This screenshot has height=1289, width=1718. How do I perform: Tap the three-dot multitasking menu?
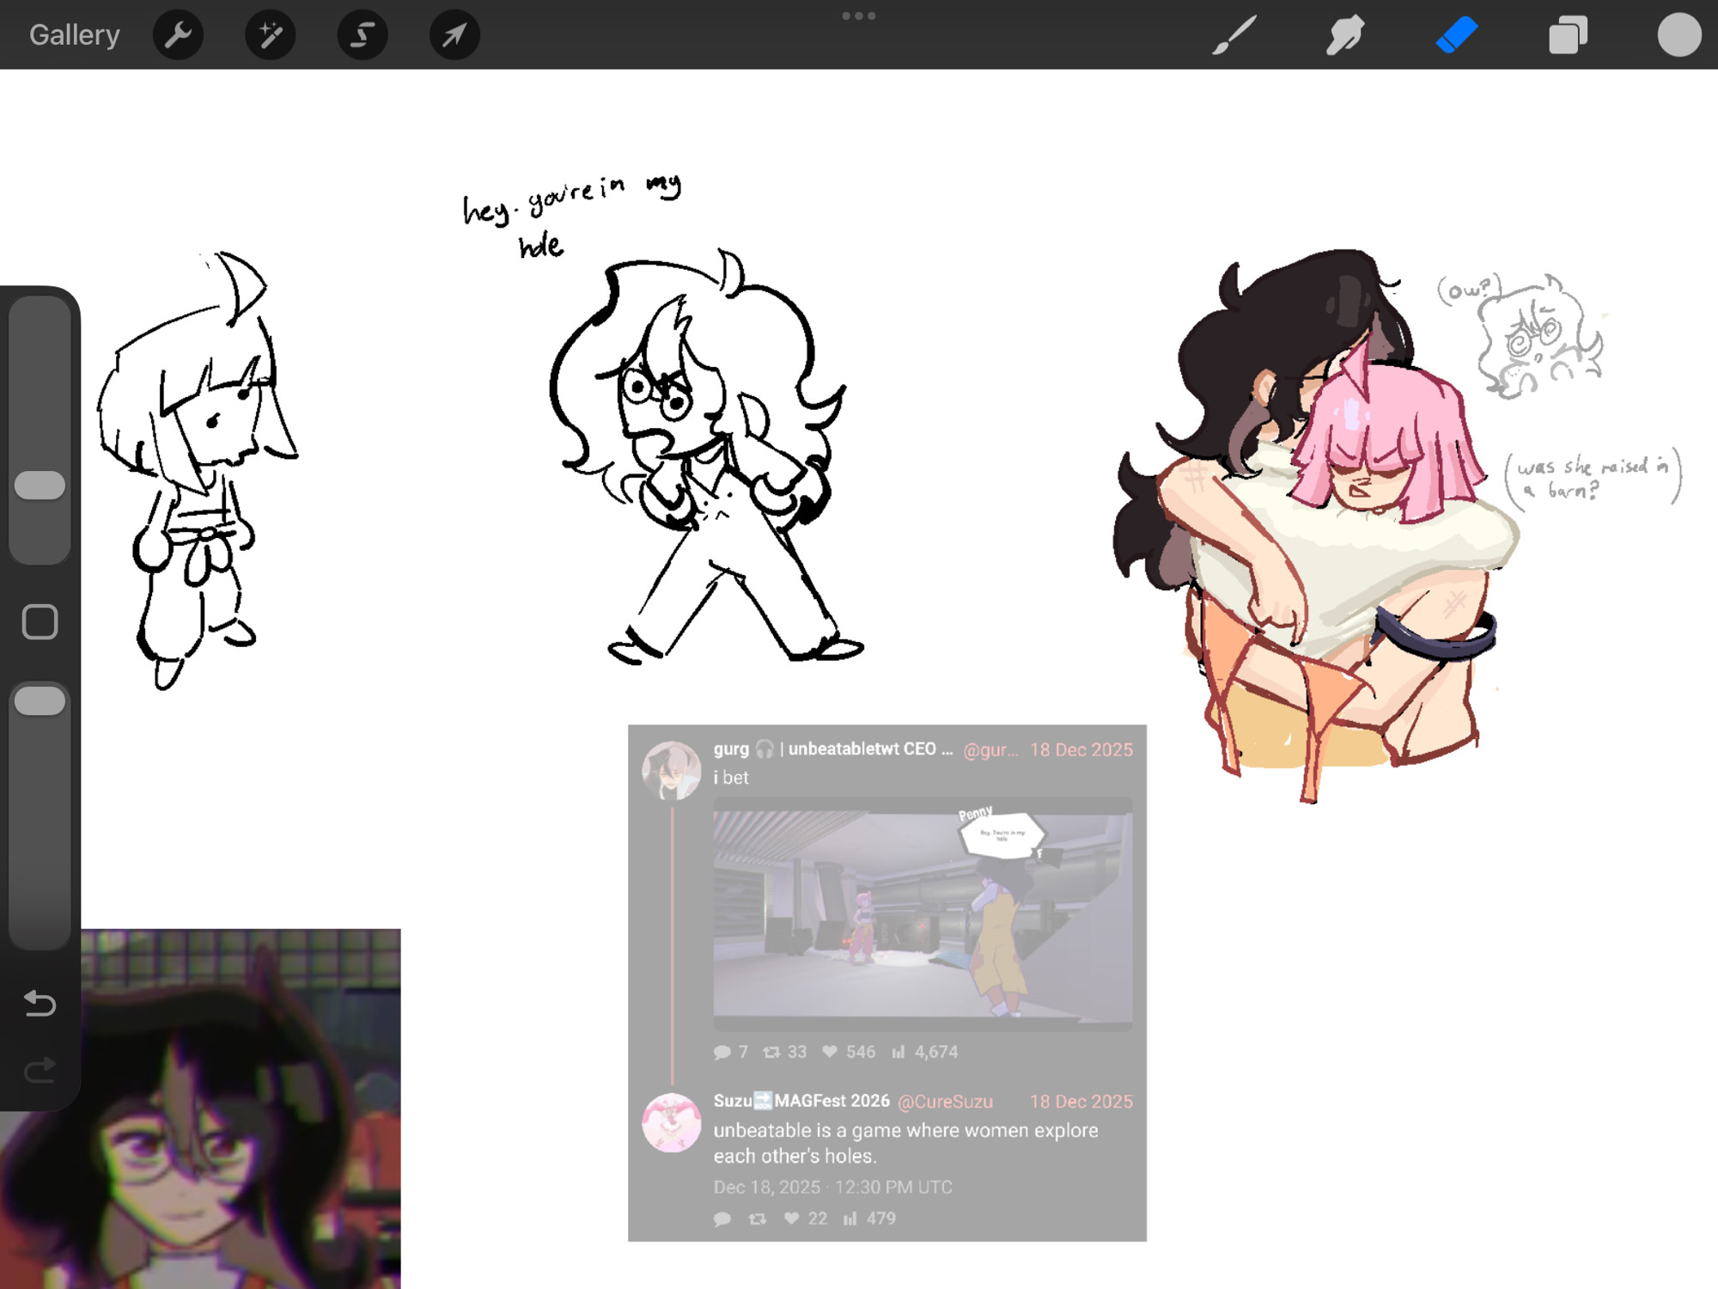(858, 16)
